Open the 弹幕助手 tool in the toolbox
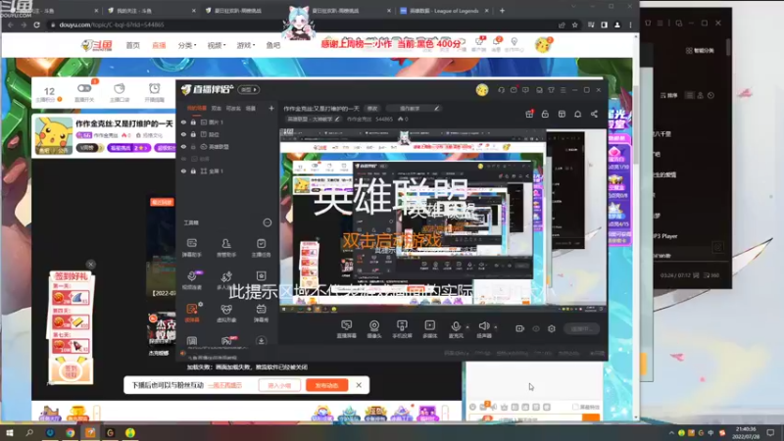784x441 pixels. (191, 247)
